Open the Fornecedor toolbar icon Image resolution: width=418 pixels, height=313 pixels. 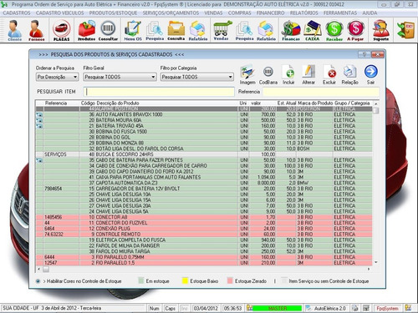tap(37, 30)
